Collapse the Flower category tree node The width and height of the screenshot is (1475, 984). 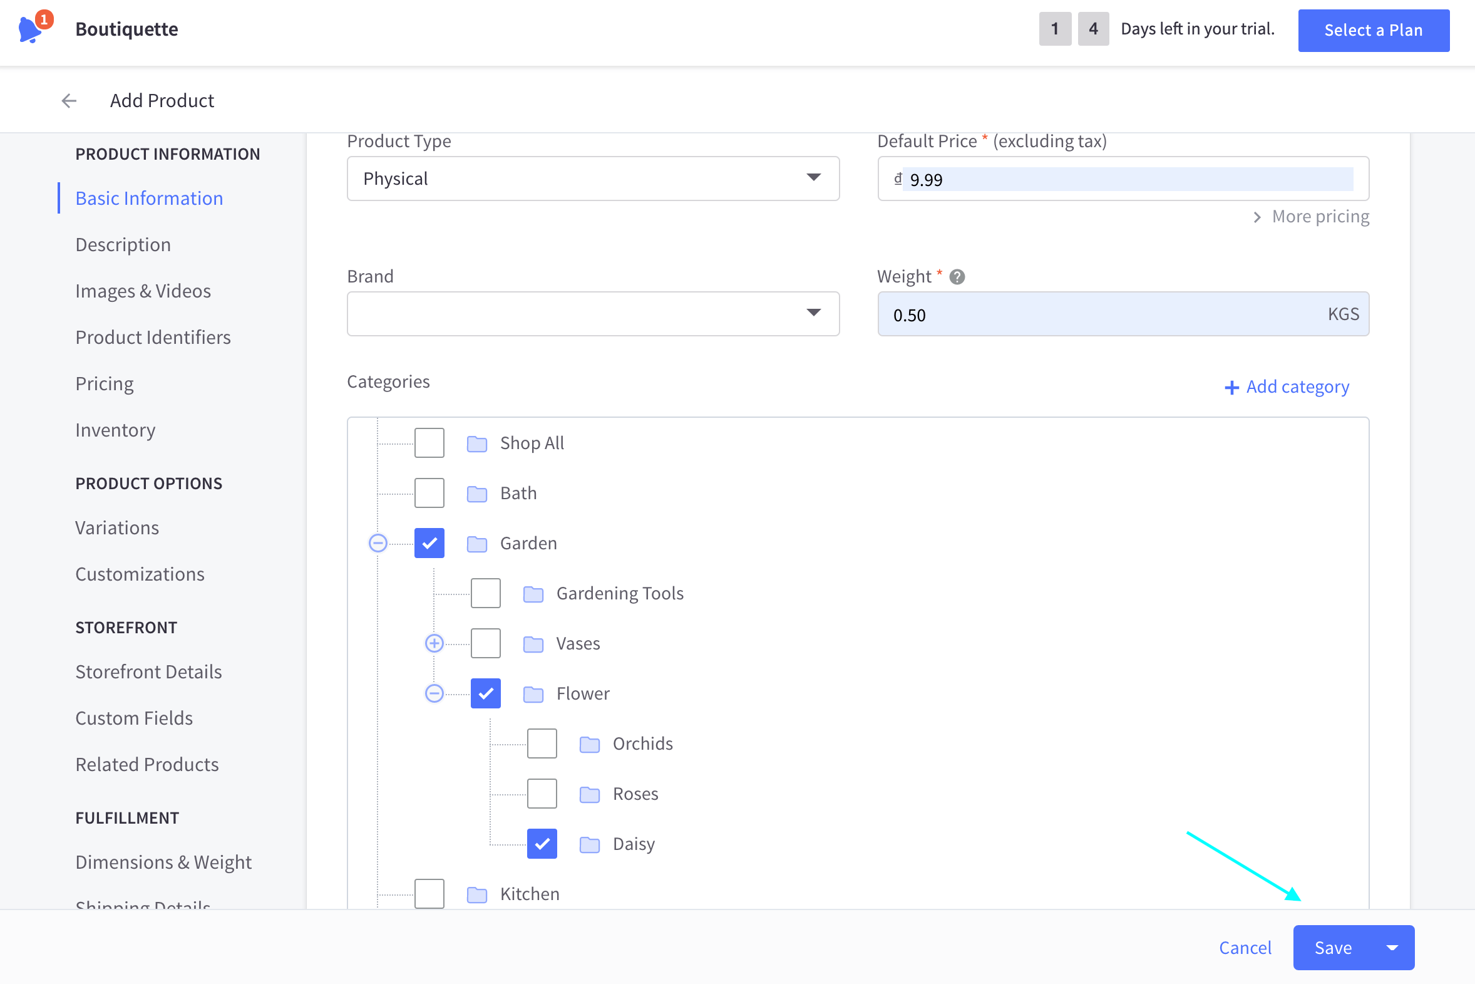434,693
